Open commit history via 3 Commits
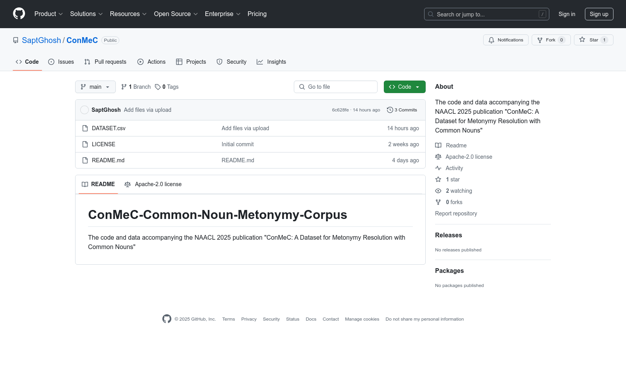Screen dimensions: 626x391 pos(402,110)
